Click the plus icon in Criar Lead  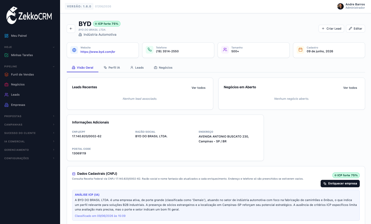tap(323, 29)
